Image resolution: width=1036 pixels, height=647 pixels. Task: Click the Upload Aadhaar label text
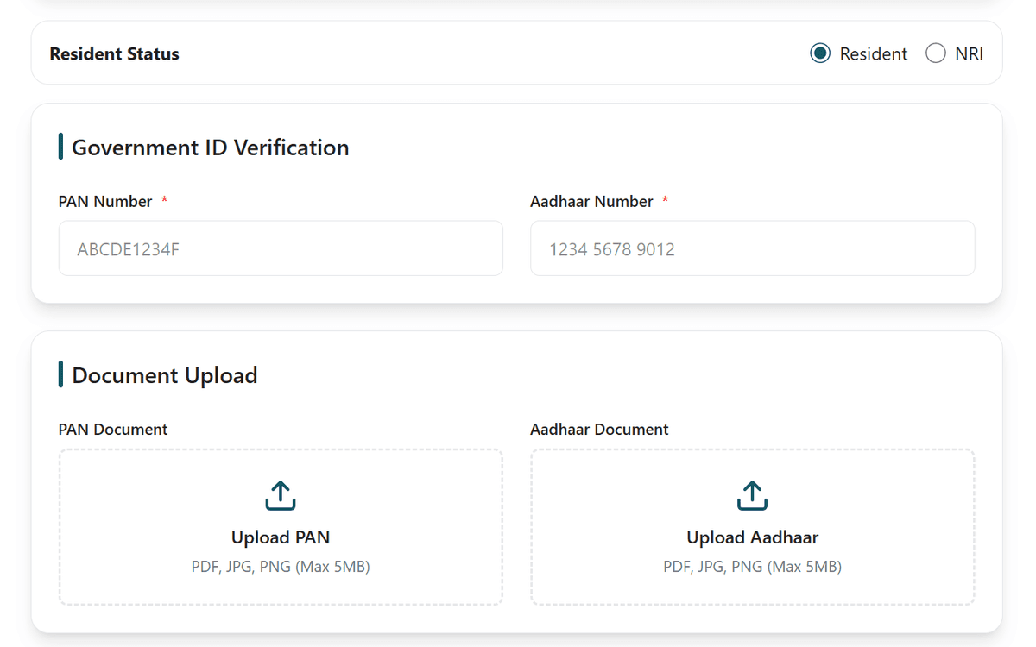[x=752, y=537]
